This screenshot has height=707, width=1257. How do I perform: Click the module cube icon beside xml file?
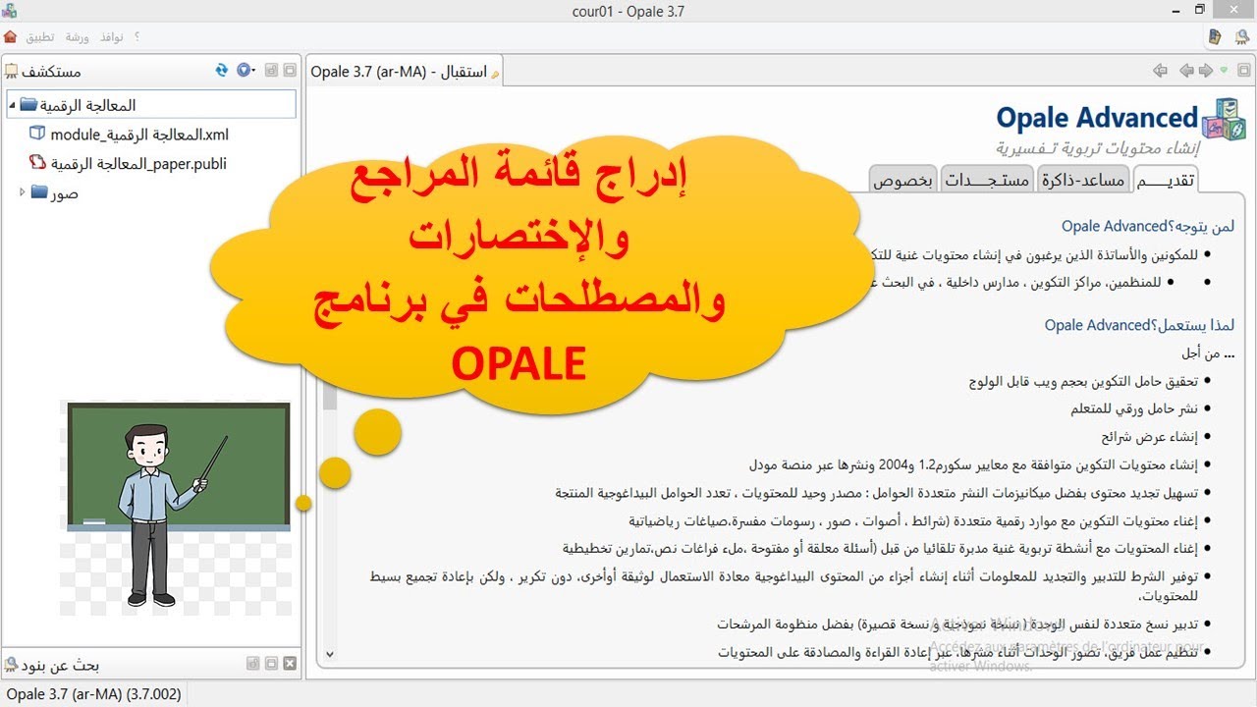point(37,134)
